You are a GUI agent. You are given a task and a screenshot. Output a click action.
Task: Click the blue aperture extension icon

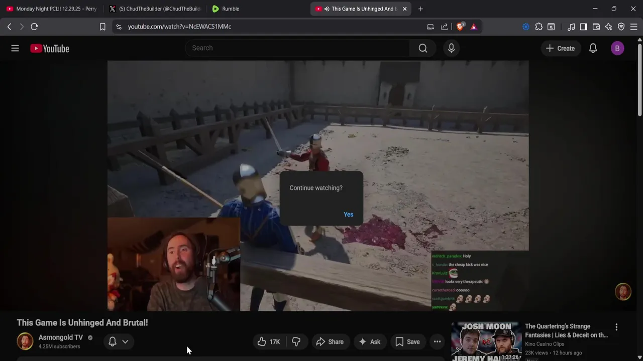point(526,27)
